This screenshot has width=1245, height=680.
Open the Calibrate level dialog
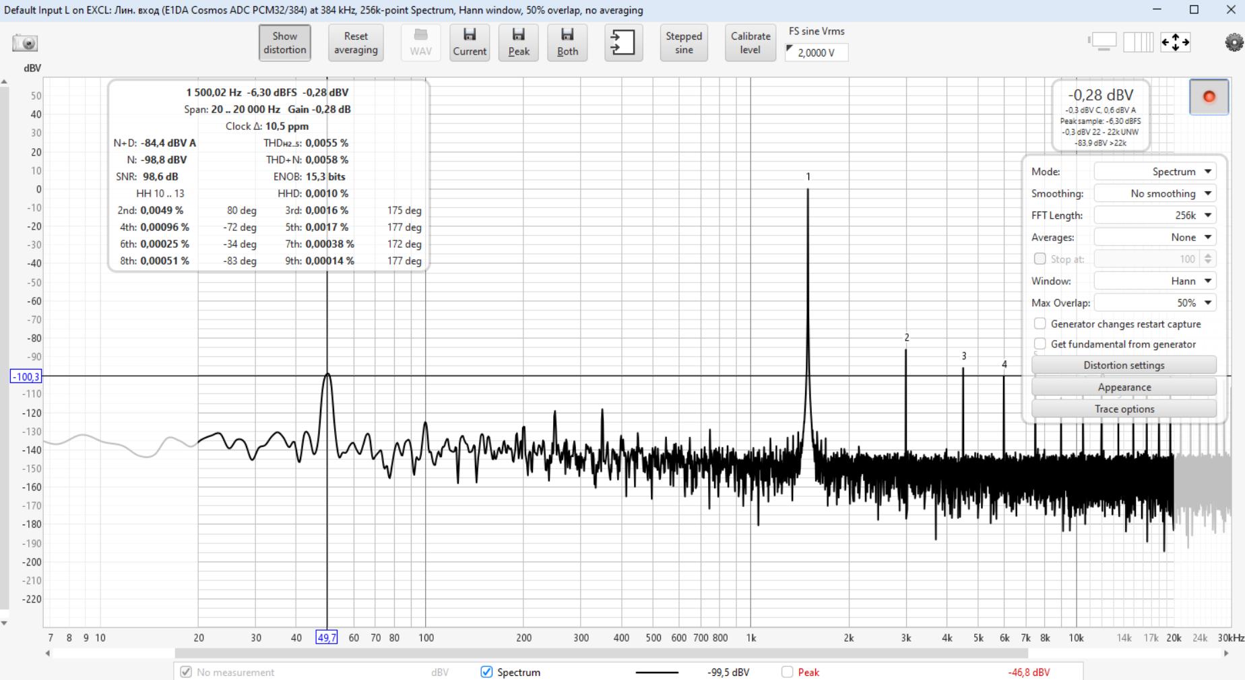tap(751, 43)
